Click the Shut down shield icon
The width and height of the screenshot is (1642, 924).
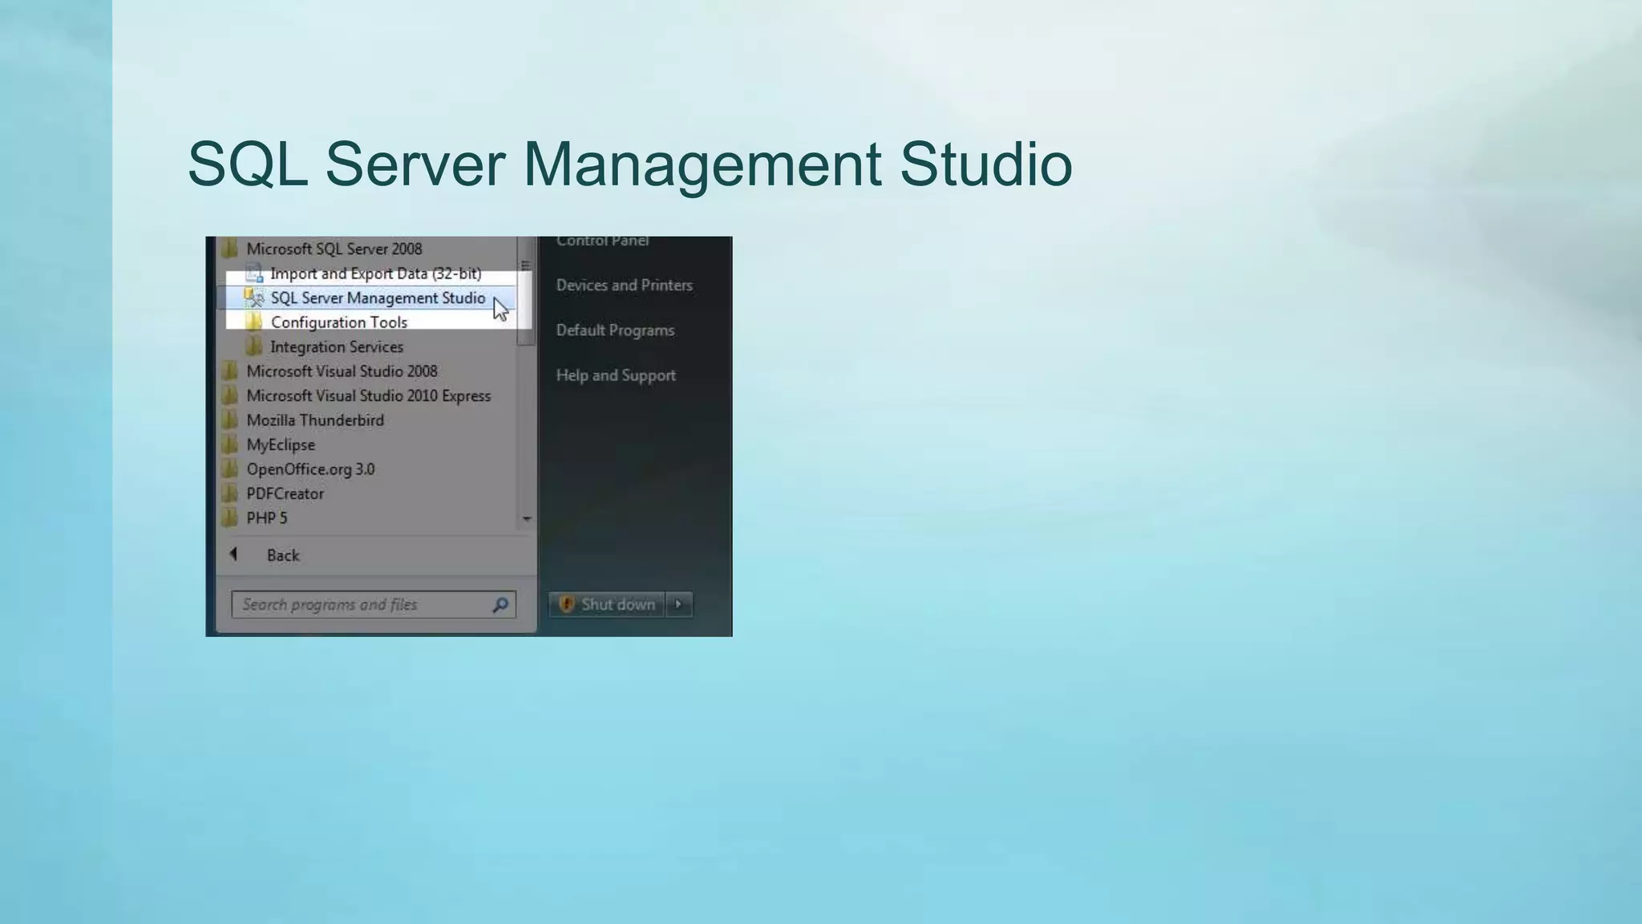pos(566,604)
